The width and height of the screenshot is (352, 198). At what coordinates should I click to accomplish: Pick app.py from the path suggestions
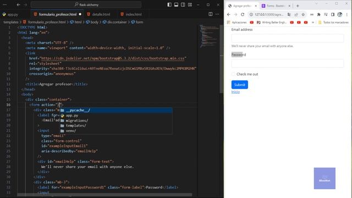pyautogui.click(x=116, y=116)
